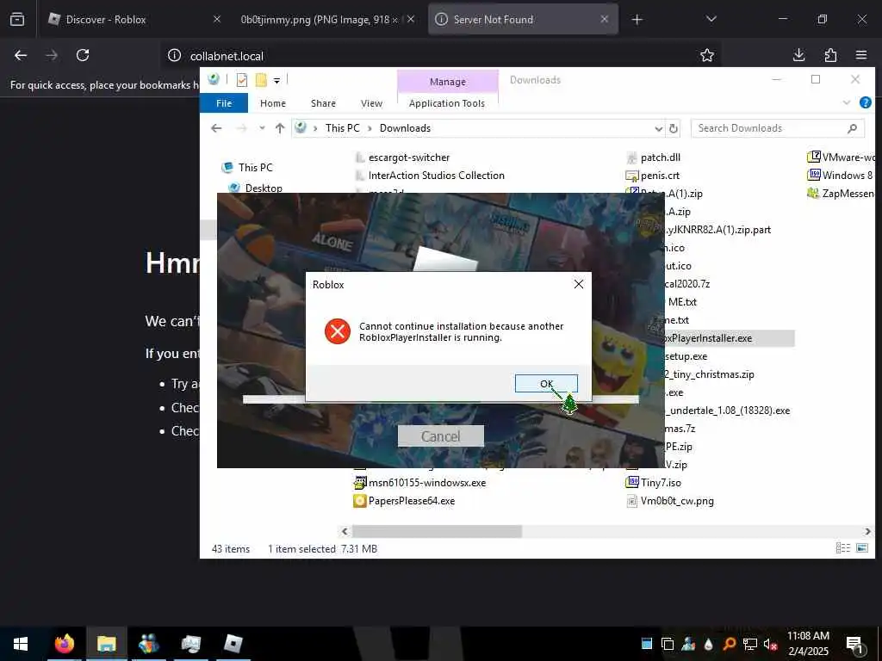Image resolution: width=882 pixels, height=661 pixels.
Task: Select the Manage contextual tab
Action: [x=448, y=82]
